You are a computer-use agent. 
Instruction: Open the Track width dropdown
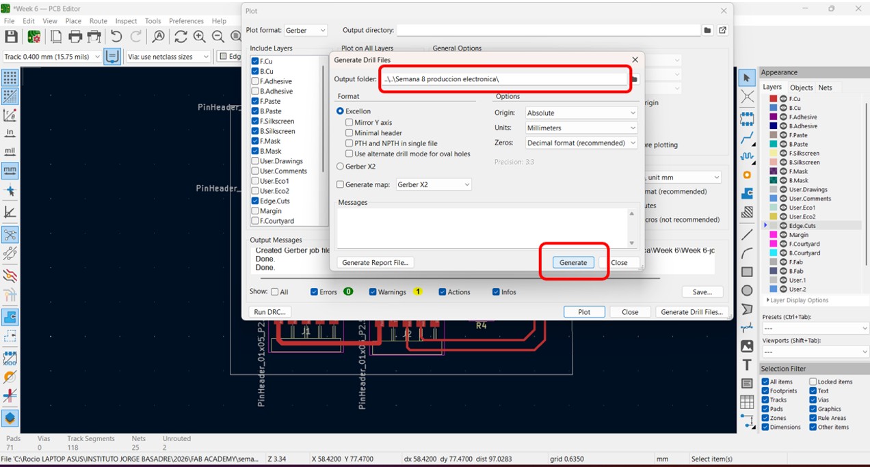click(x=52, y=57)
